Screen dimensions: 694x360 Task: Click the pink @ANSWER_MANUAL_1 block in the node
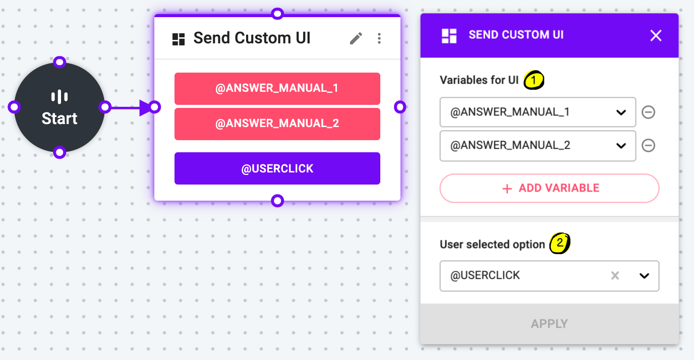coord(277,88)
